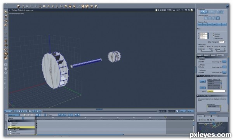
Task: Select the arrow selection tool in left toolbar
Action: [x=6, y=12]
